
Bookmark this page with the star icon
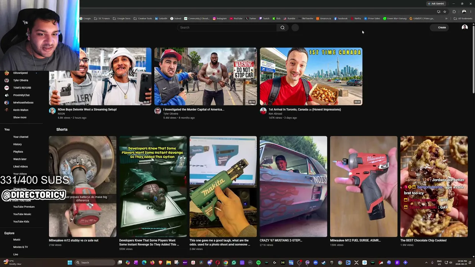[x=445, y=11]
